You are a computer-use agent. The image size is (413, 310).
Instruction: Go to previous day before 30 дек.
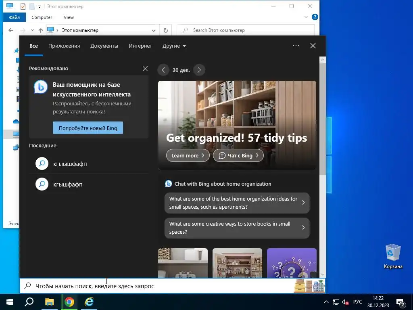coord(163,70)
